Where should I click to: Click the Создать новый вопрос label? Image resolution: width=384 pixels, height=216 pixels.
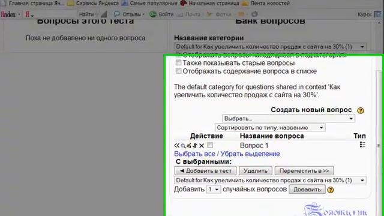point(311,110)
